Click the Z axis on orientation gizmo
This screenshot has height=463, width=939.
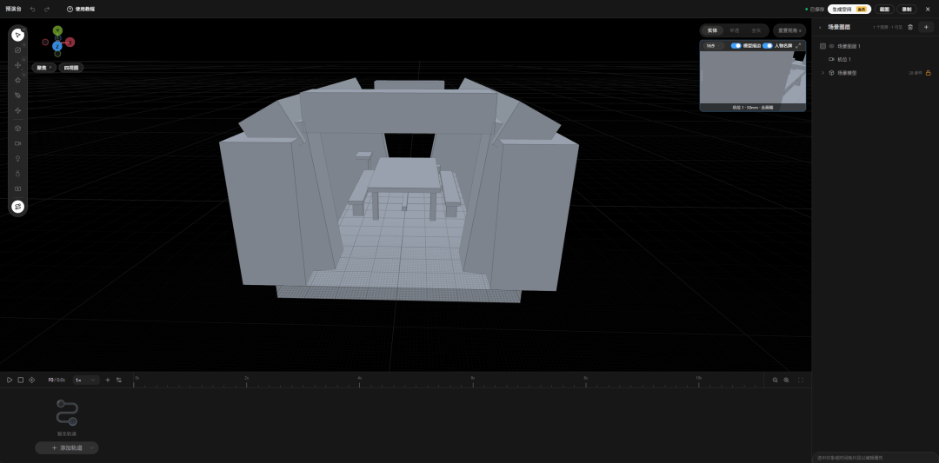[x=57, y=46]
